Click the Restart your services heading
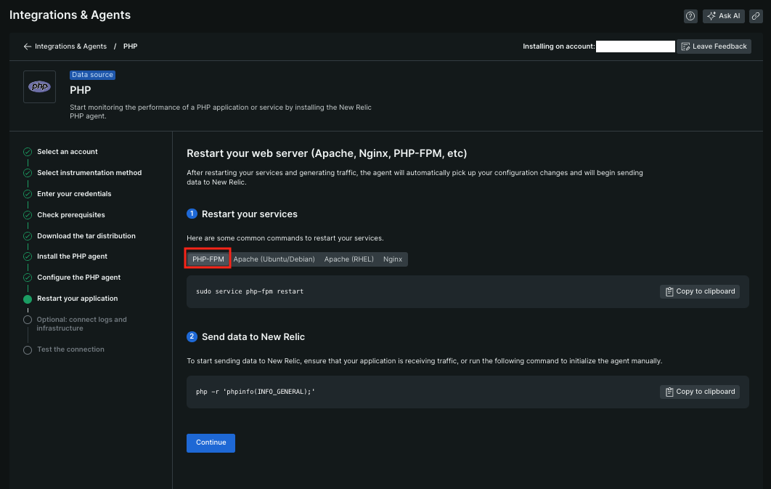This screenshot has width=771, height=489. tap(249, 214)
